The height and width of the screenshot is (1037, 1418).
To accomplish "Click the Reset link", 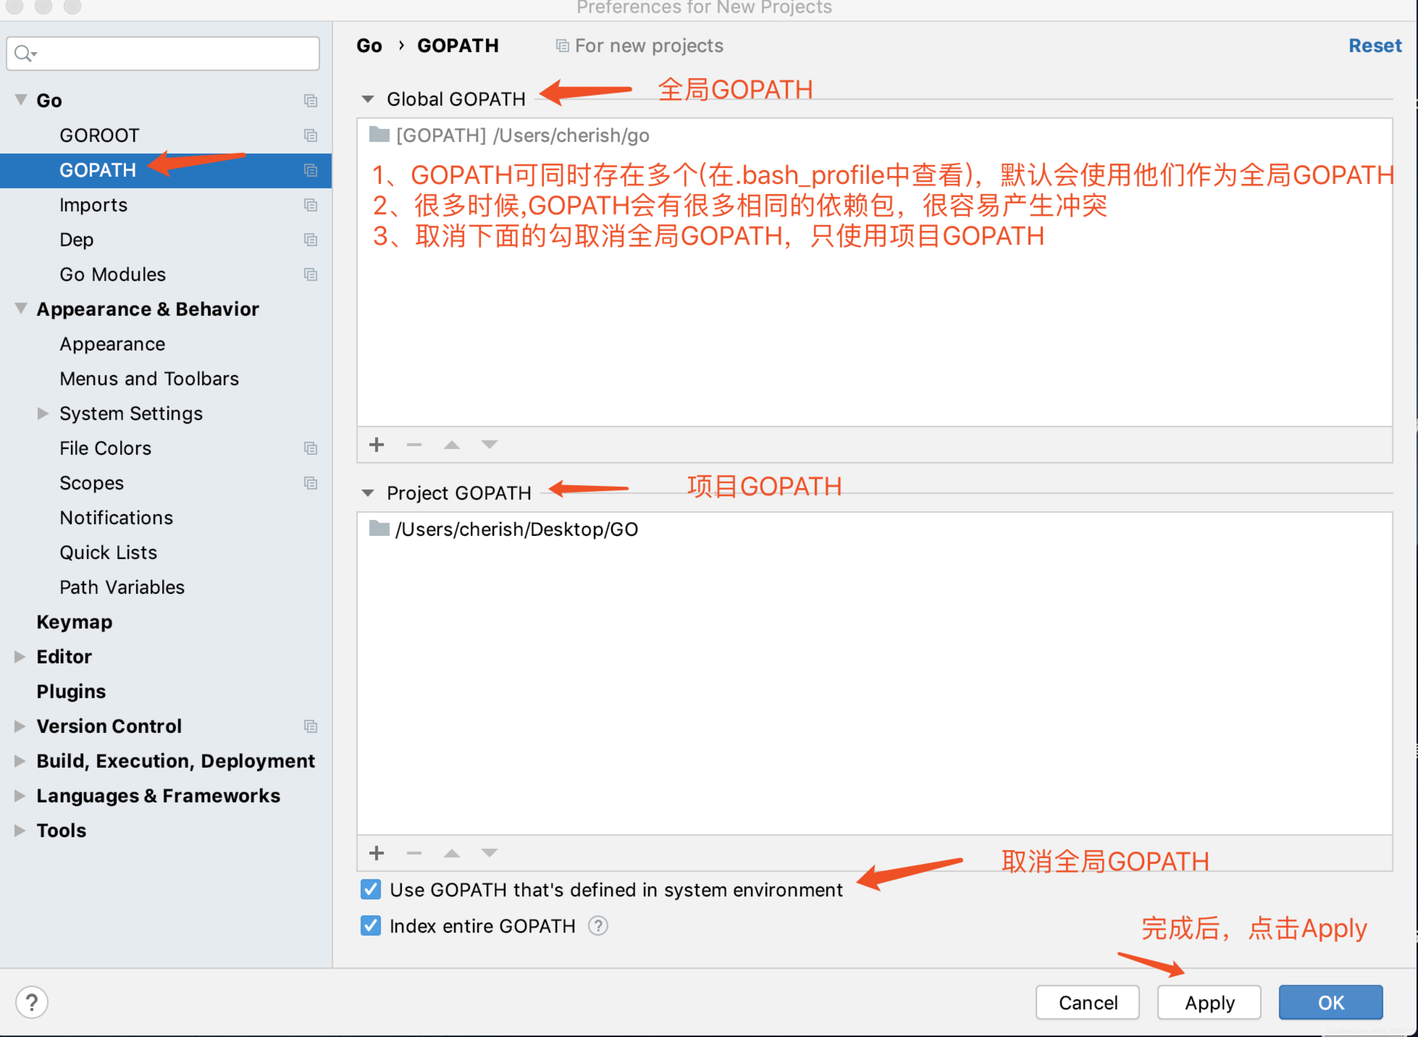I will (1374, 46).
